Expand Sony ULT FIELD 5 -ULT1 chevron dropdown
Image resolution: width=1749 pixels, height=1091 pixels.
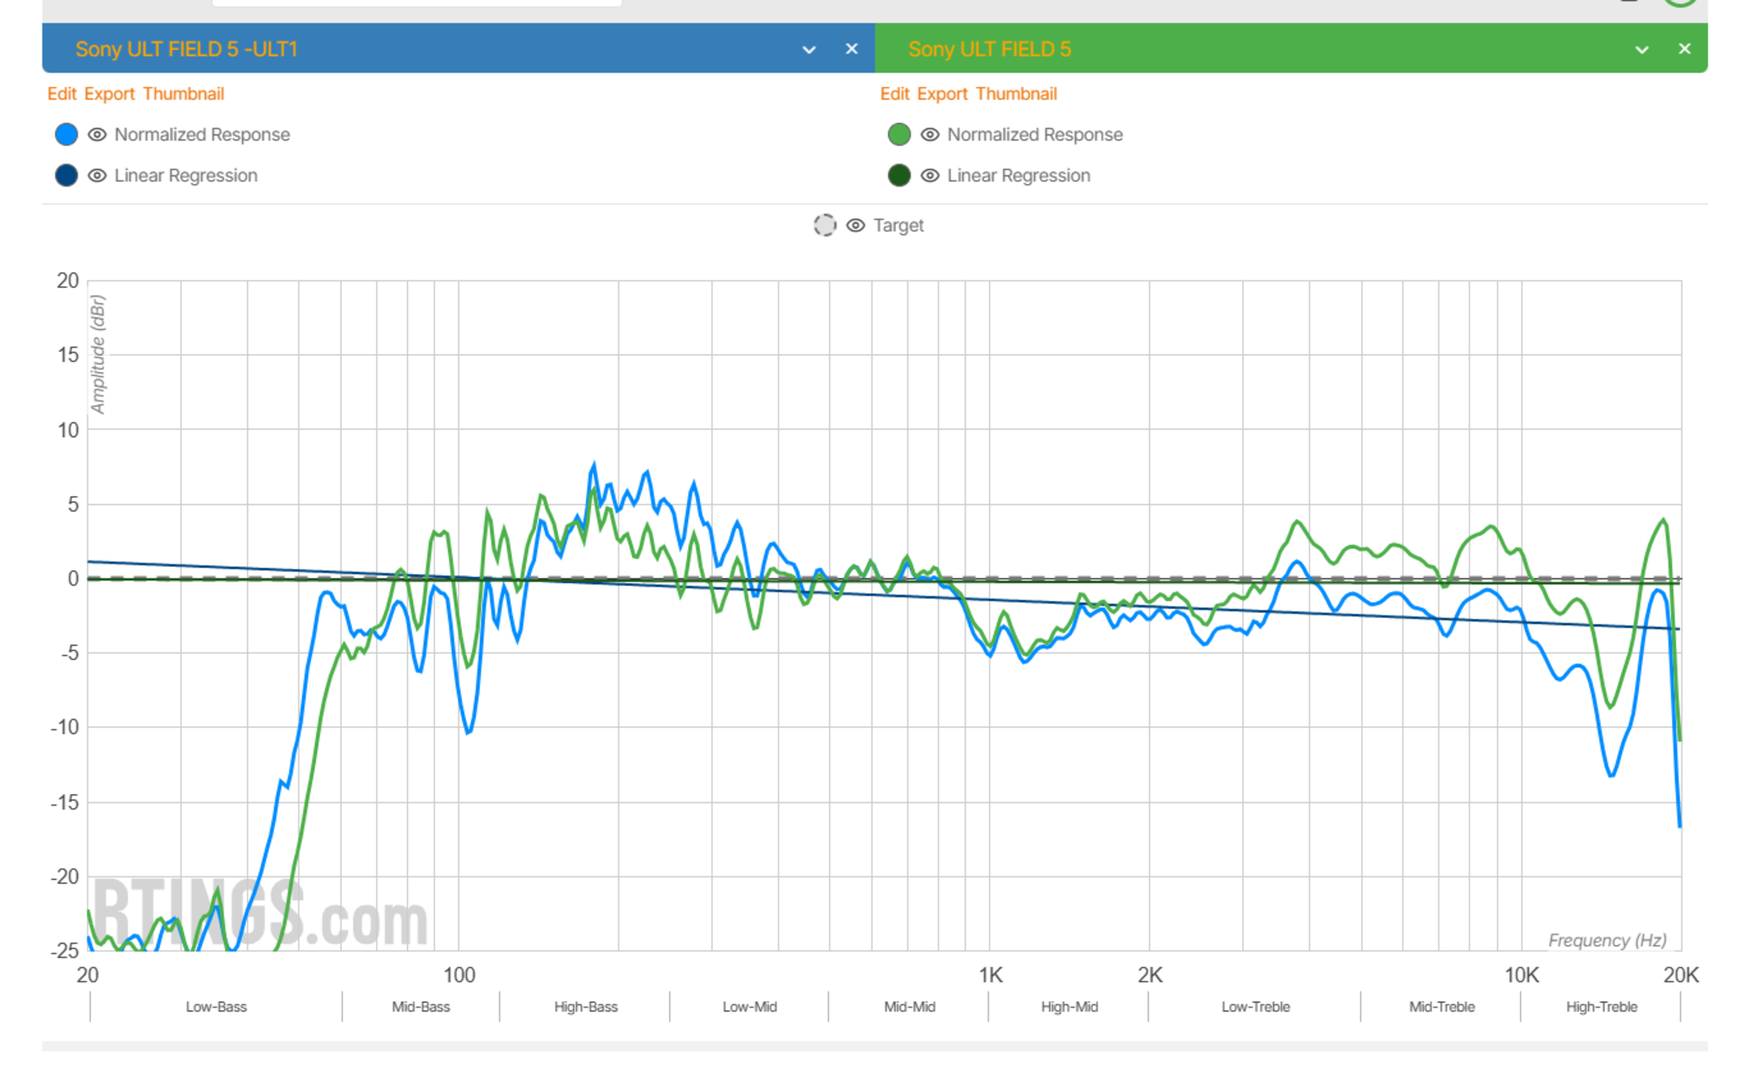[809, 50]
